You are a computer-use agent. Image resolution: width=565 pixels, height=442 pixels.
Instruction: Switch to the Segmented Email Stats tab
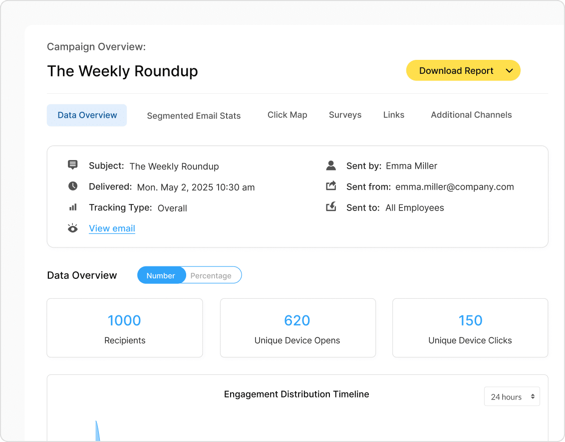(194, 116)
